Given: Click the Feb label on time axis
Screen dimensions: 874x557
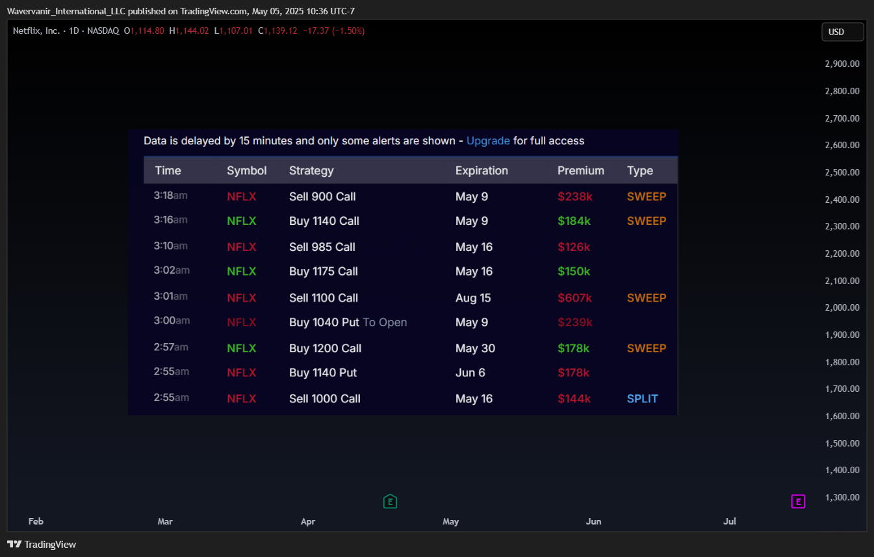Looking at the screenshot, I should (36, 521).
